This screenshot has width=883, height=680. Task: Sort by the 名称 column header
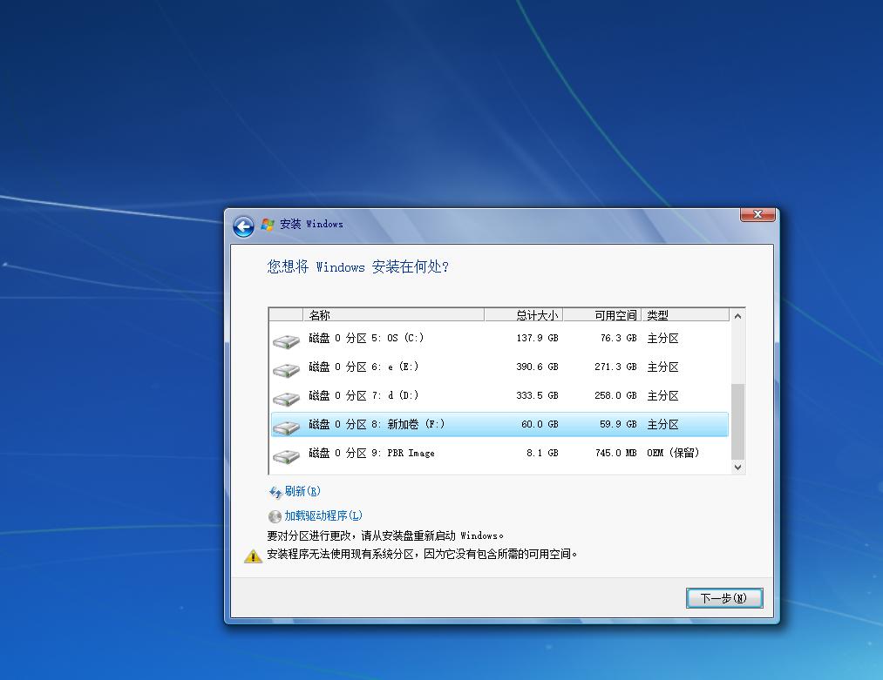394,315
